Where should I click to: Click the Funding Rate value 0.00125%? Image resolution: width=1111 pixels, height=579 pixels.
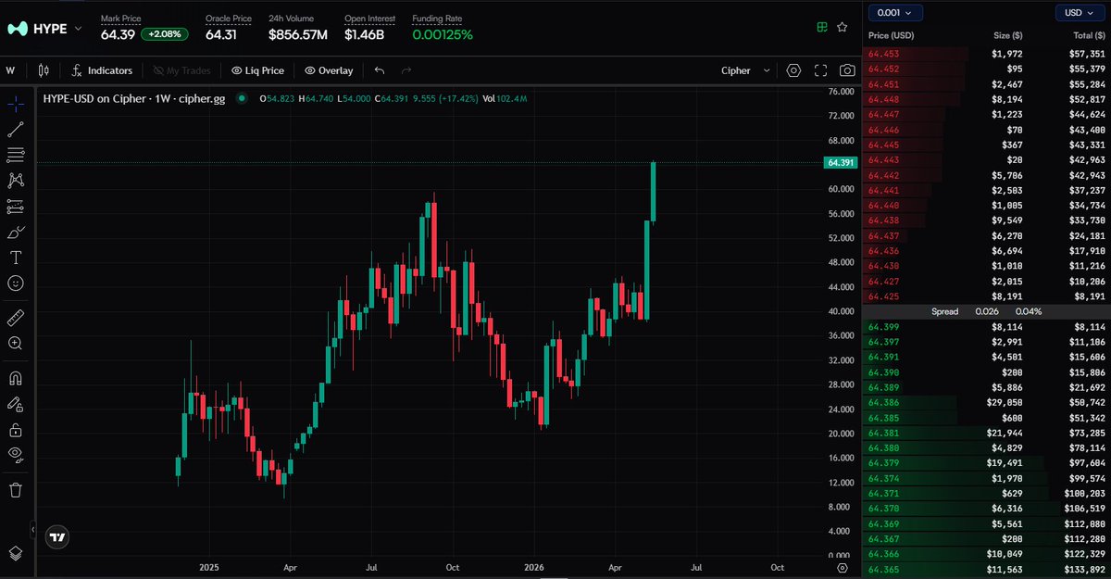click(x=443, y=34)
